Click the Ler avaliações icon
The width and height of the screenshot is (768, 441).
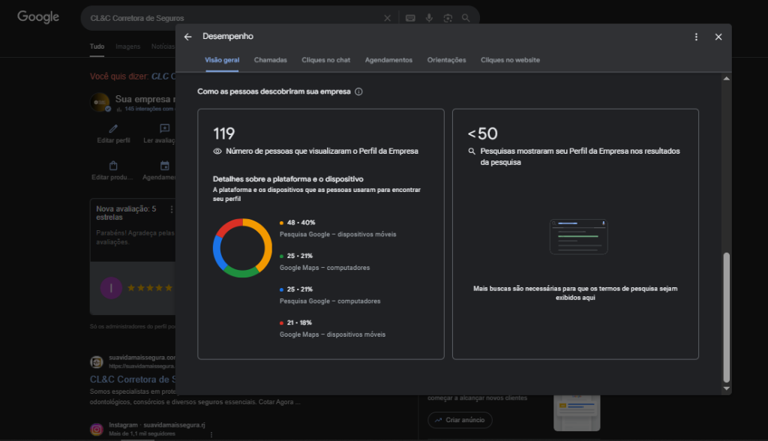164,128
